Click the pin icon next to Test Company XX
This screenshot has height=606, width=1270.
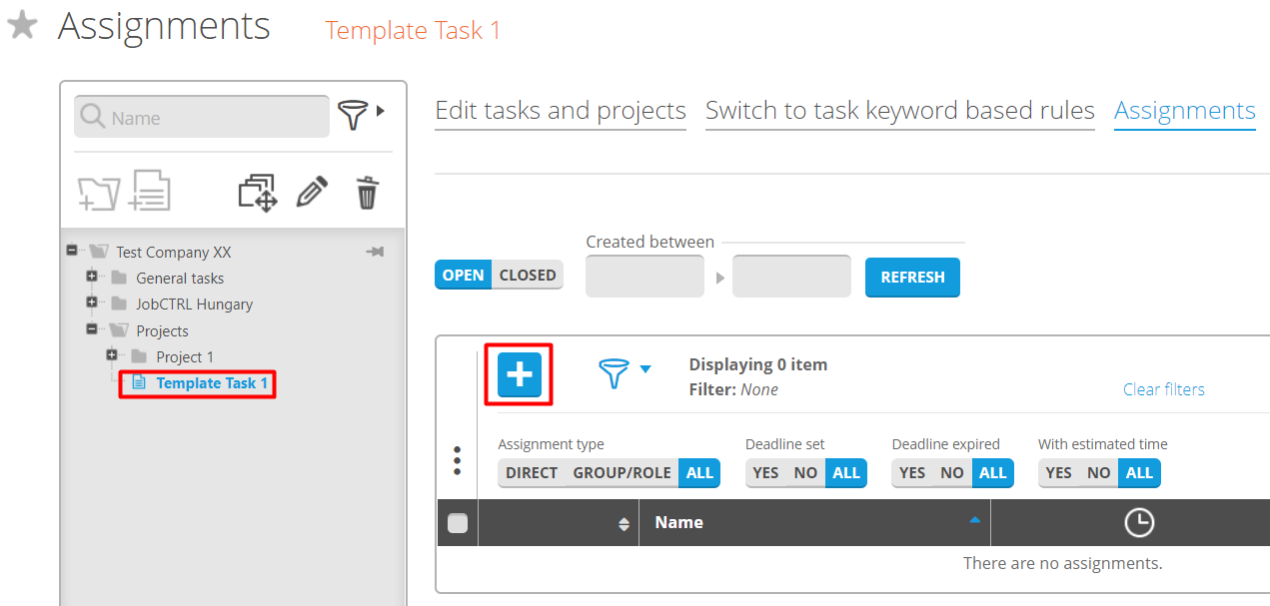376,252
